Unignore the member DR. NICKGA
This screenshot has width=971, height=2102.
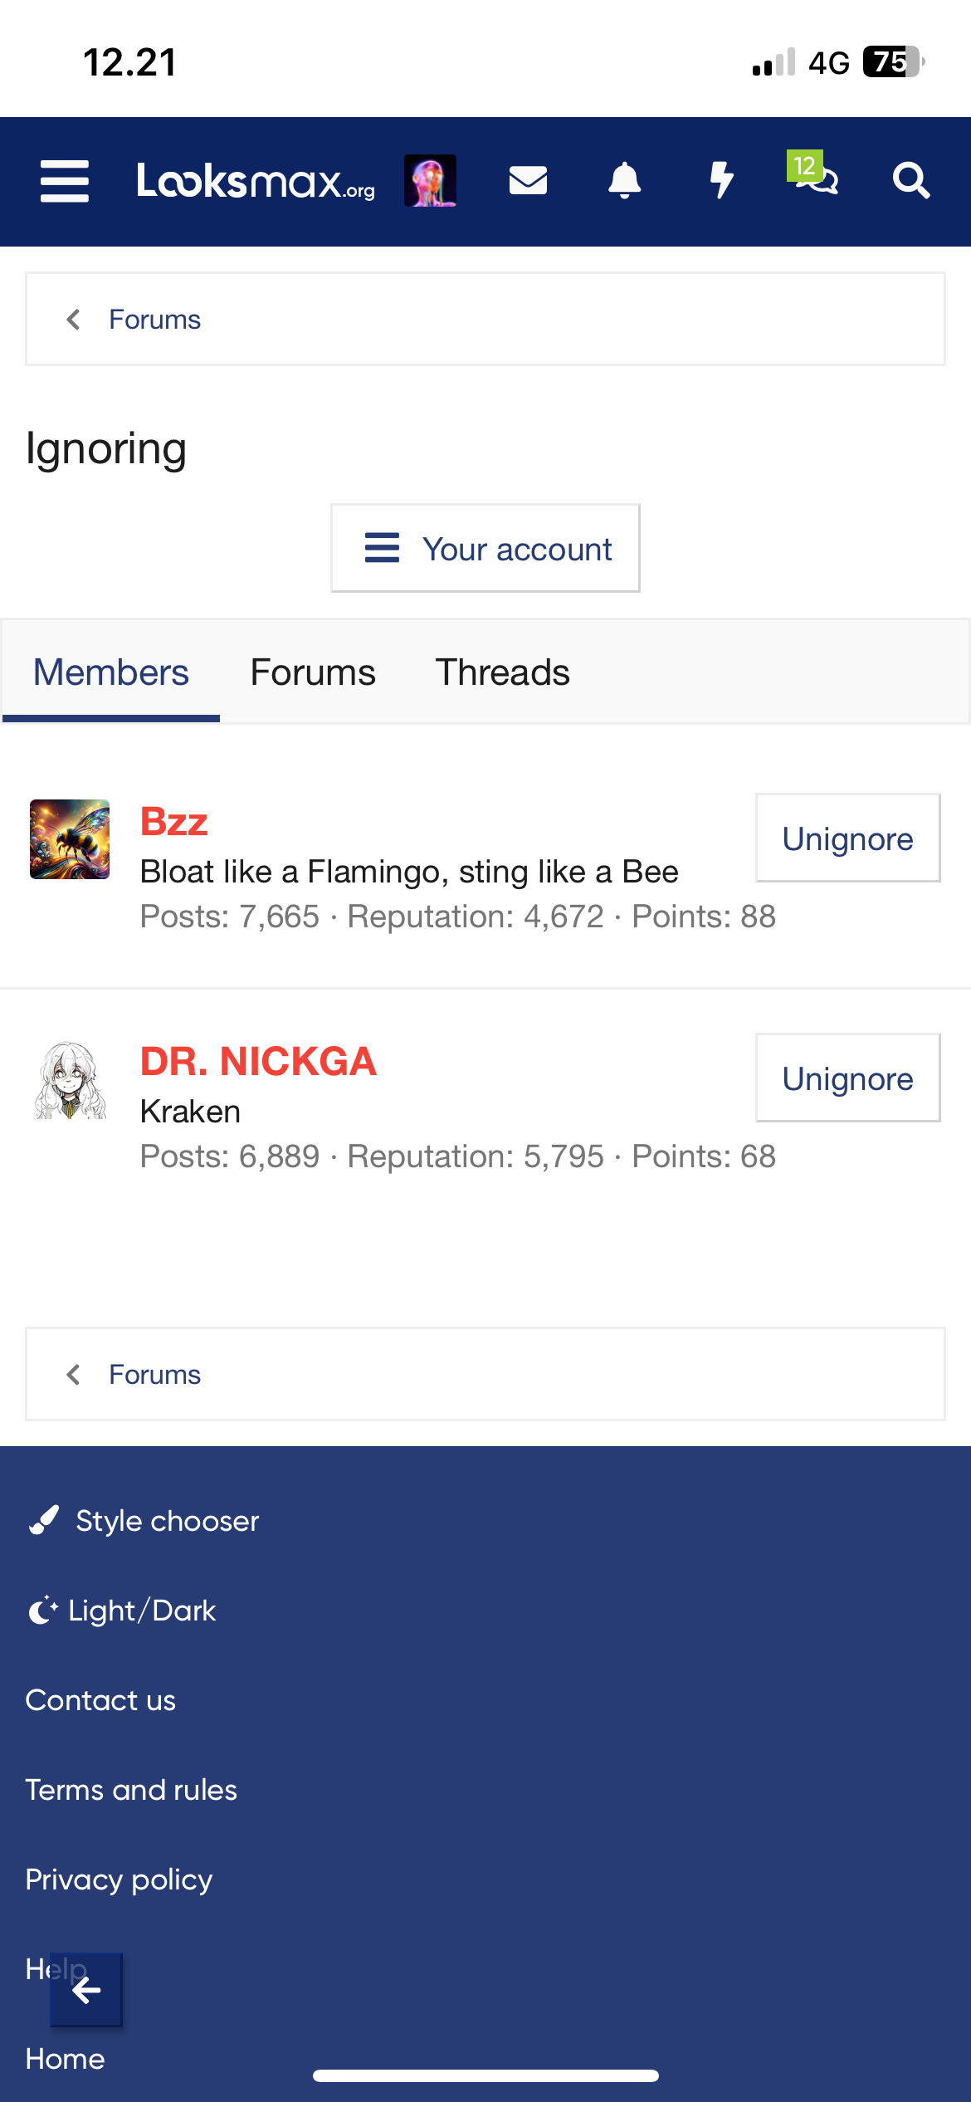pos(847,1078)
